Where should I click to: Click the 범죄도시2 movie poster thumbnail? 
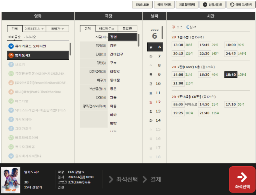click(11, 180)
